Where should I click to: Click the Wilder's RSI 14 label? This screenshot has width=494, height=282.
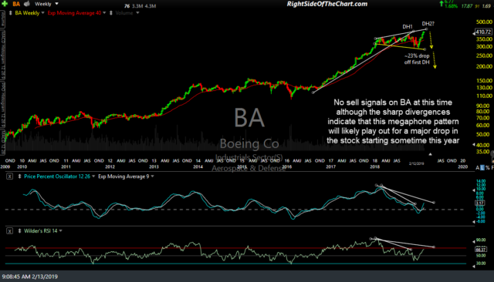41,230
